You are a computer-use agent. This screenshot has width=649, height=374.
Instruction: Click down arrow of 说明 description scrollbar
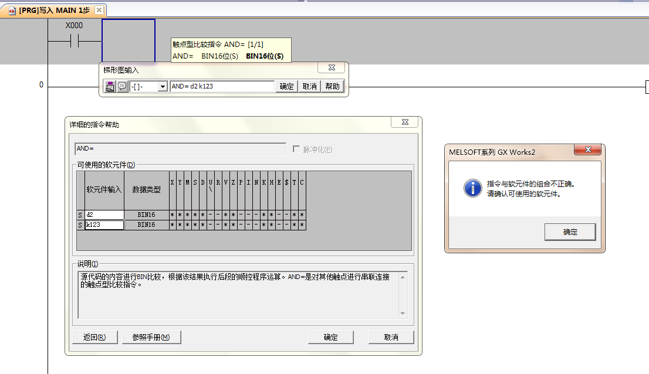pos(403,314)
